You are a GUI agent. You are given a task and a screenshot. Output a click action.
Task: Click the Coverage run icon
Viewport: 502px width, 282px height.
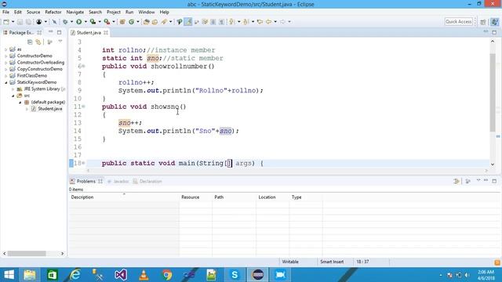coord(93,22)
